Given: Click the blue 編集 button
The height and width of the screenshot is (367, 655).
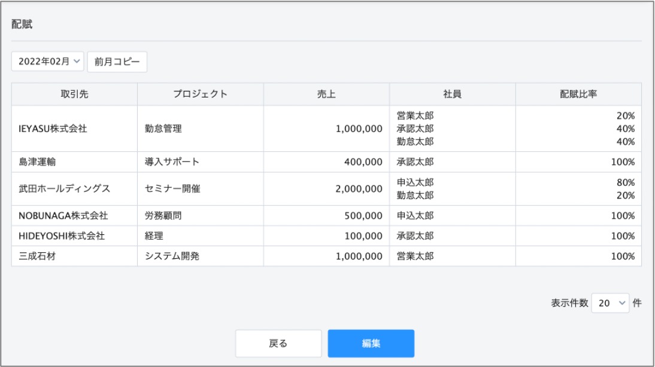Looking at the screenshot, I should [371, 343].
